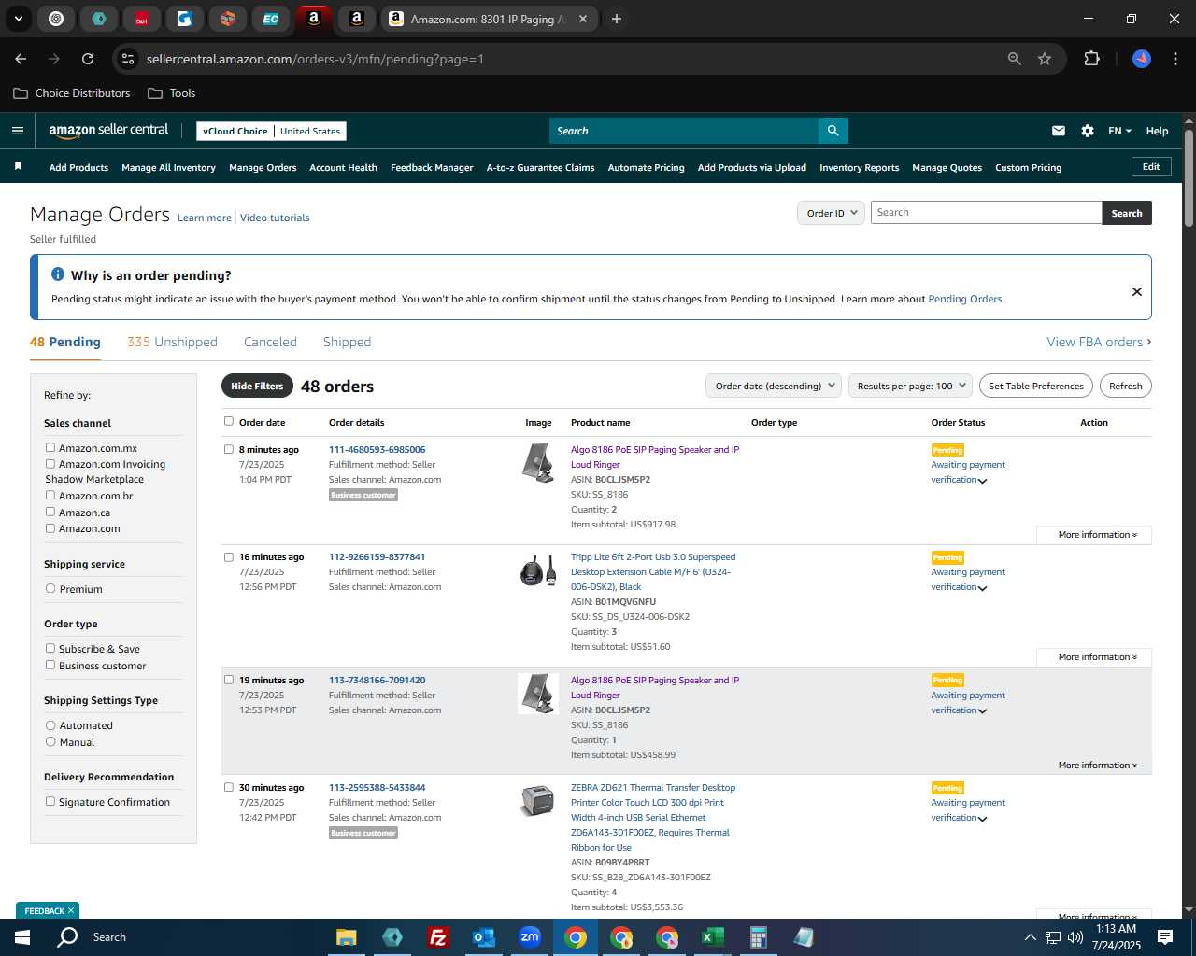Image resolution: width=1196 pixels, height=956 pixels.
Task: Toggle the select-all orders checkbox
Action: pyautogui.click(x=229, y=421)
